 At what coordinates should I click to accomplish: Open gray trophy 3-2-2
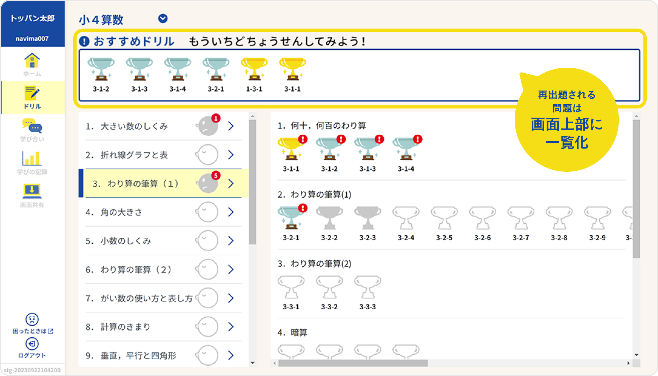329,218
